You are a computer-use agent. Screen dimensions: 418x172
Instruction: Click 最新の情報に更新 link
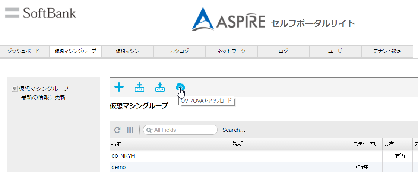click(43, 98)
